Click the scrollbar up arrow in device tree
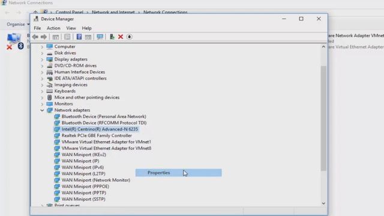This screenshot has height=216, width=384. coord(323,47)
